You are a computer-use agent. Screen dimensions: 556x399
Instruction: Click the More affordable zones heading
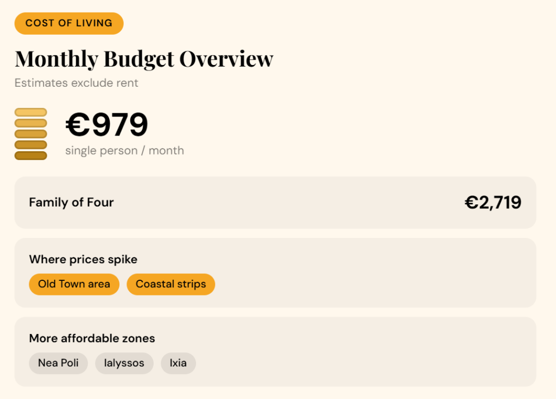(x=92, y=338)
